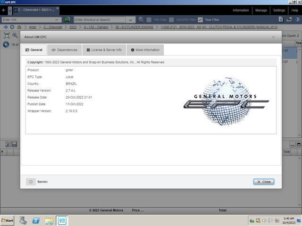Click the Publish Date 17-Oct-2022 value
Image resolution: width=302 pixels, height=226 pixels.
(75, 104)
